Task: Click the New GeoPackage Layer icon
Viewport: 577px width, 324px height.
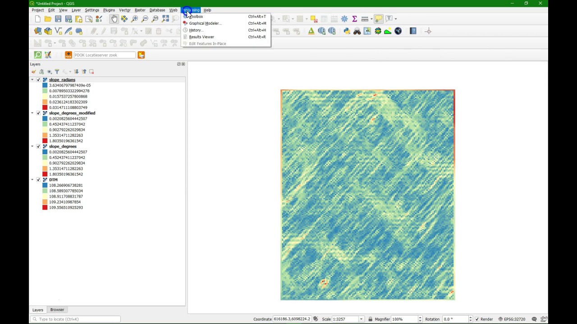Action: click(x=48, y=31)
